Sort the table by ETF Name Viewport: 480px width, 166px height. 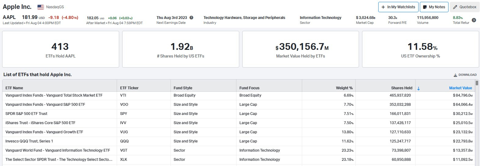[x=14, y=88]
